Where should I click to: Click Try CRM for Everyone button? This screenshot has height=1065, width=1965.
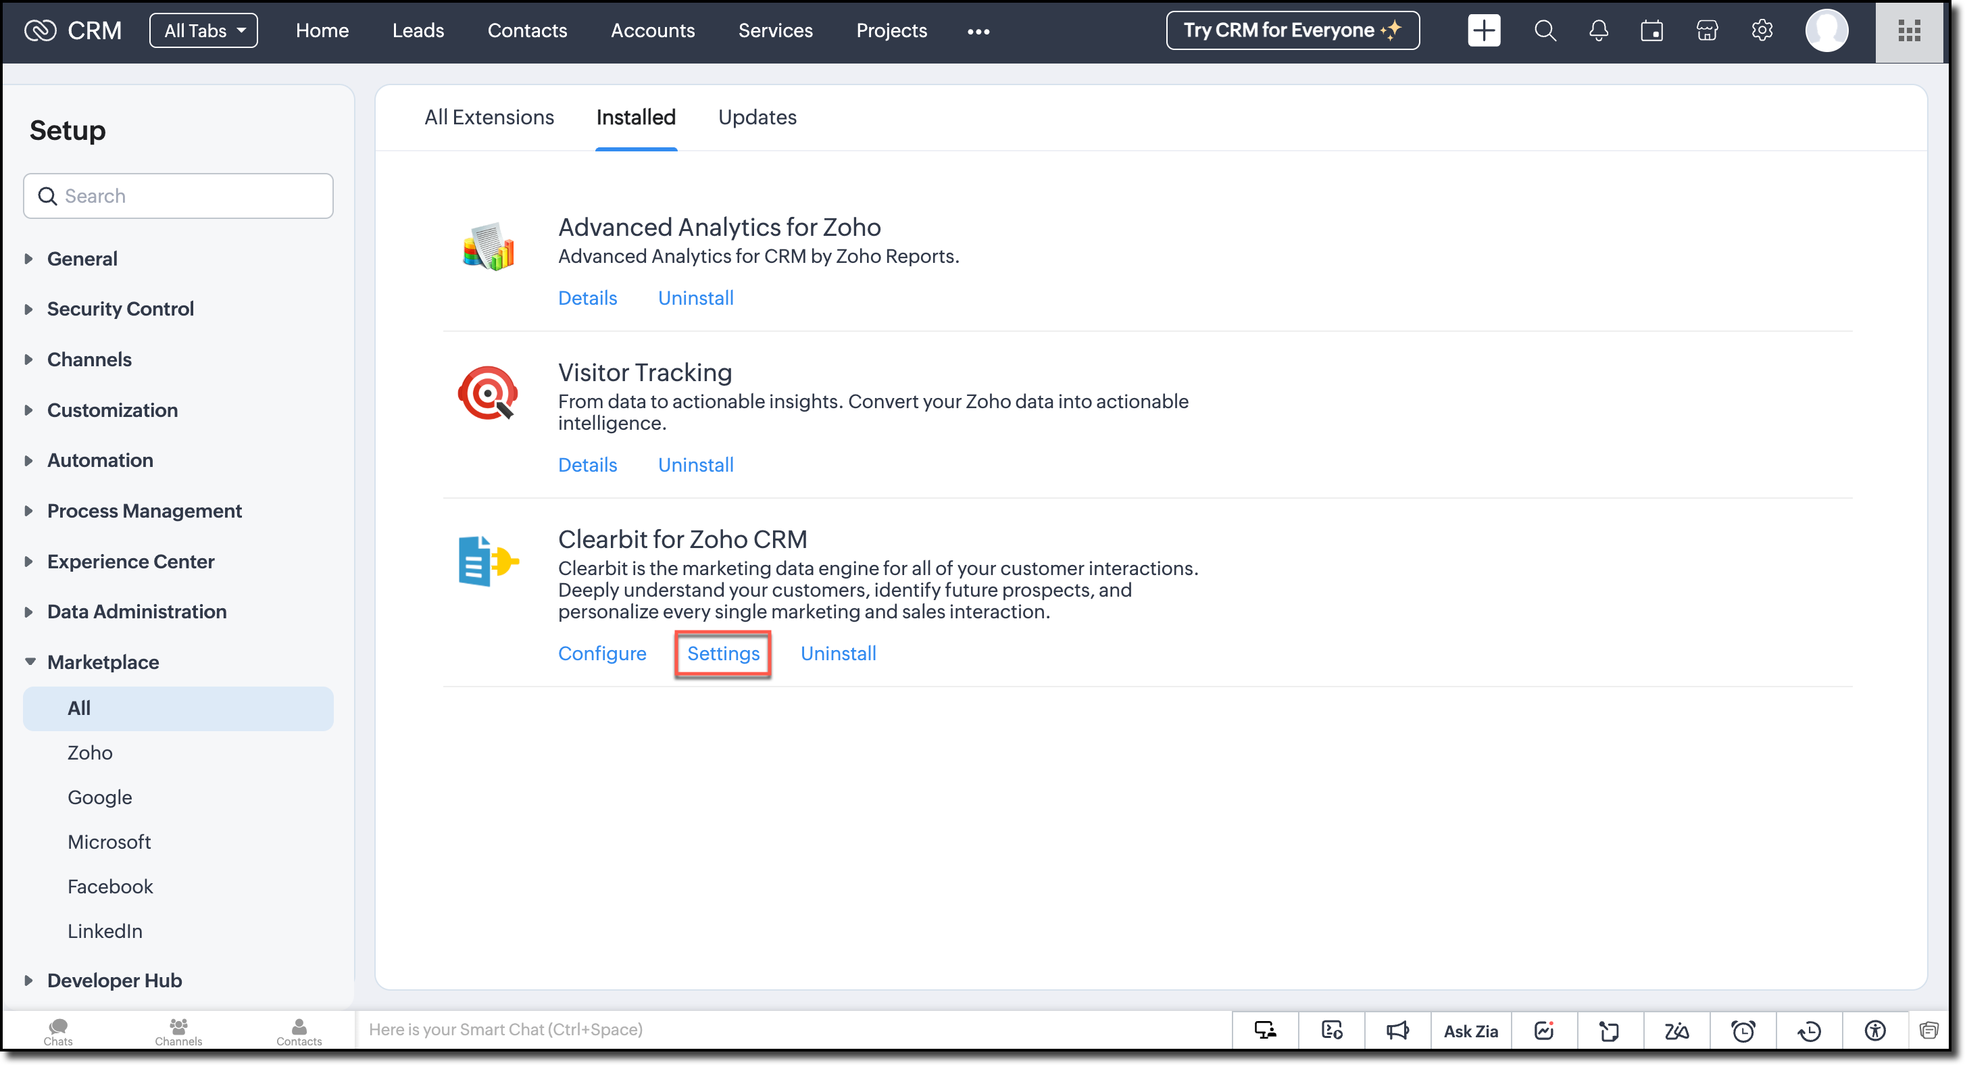pyautogui.click(x=1292, y=30)
